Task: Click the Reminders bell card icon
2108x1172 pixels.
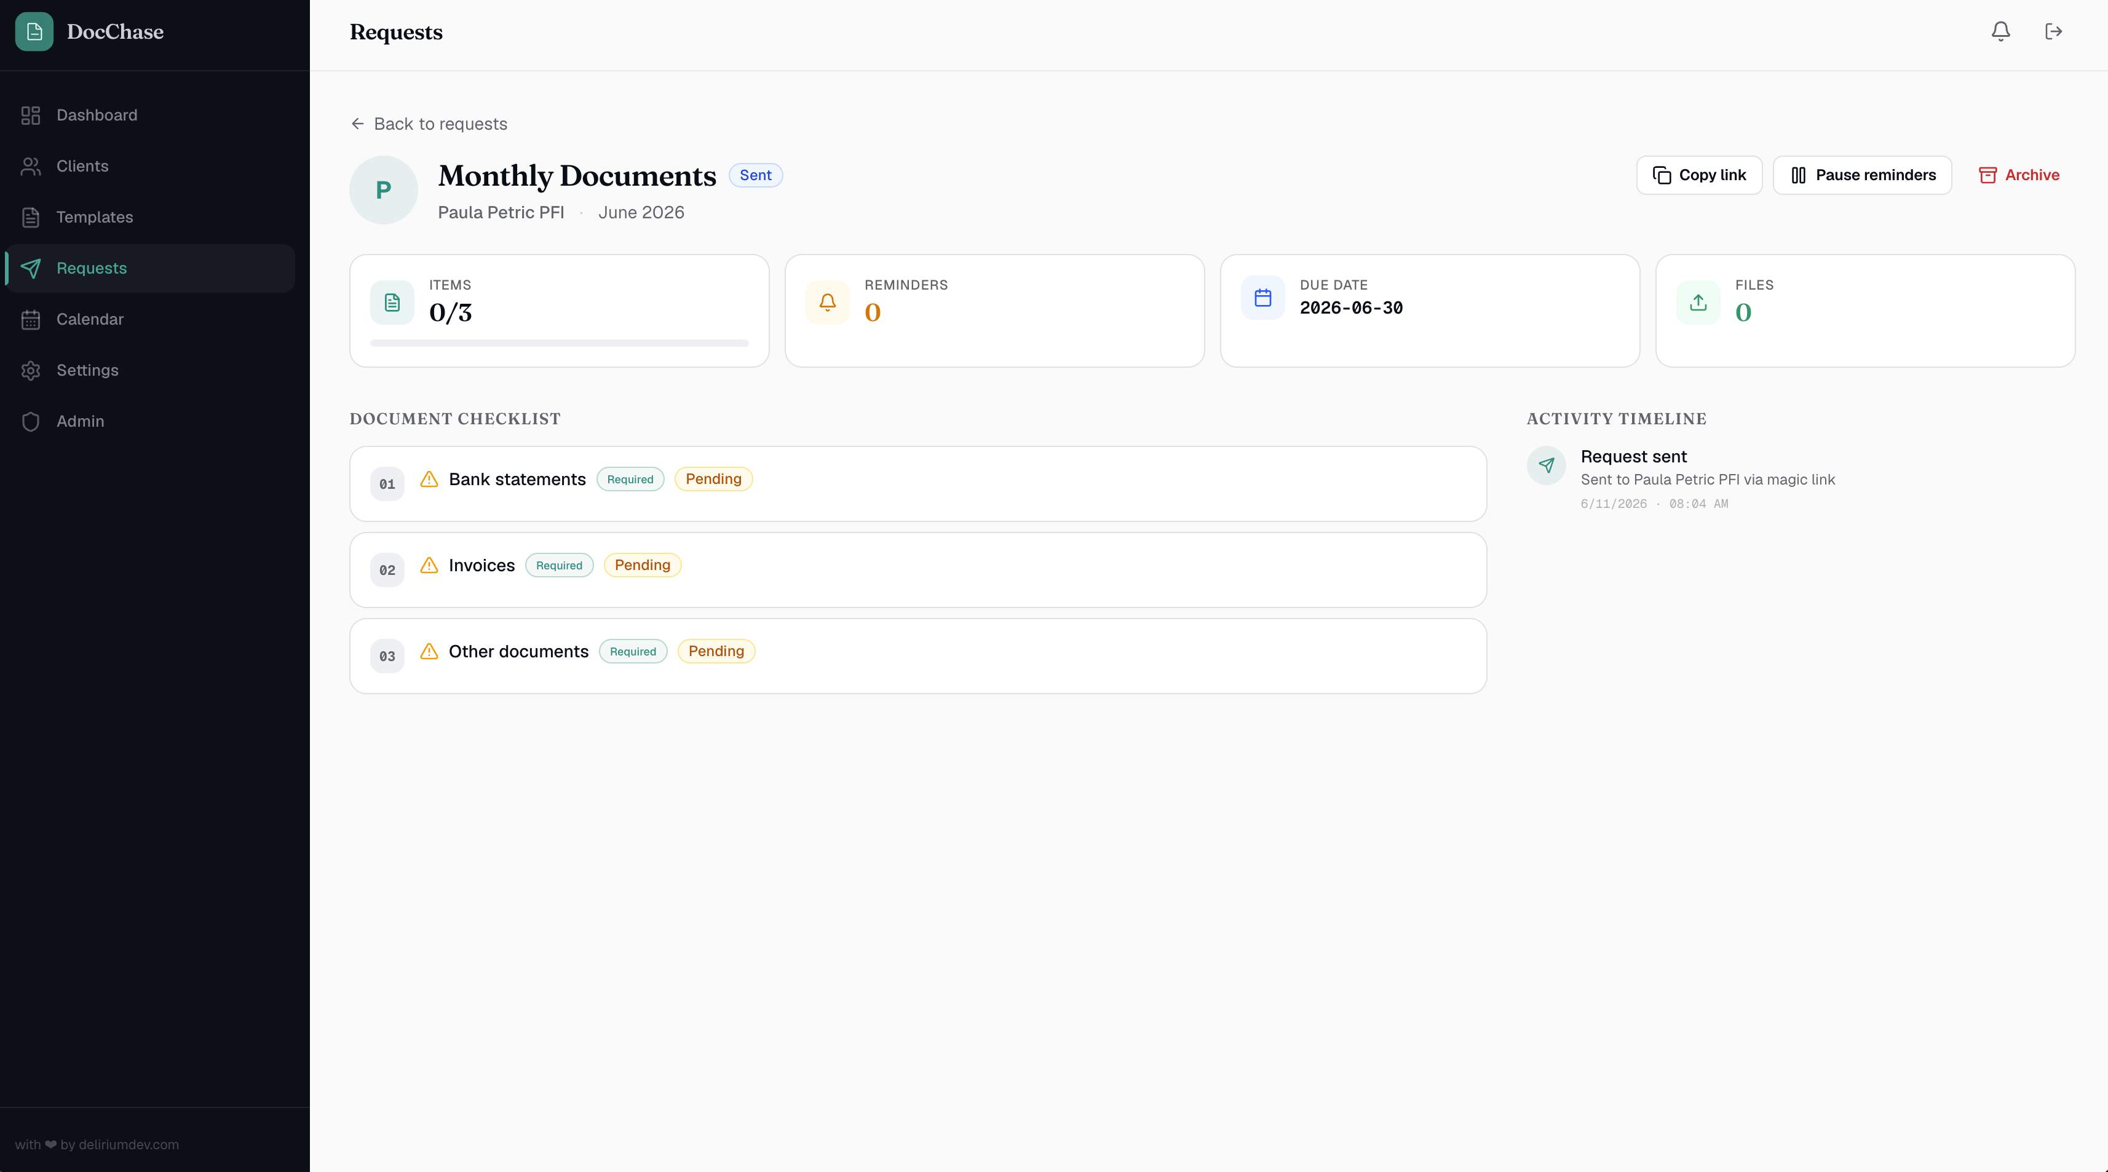Action: click(x=827, y=302)
